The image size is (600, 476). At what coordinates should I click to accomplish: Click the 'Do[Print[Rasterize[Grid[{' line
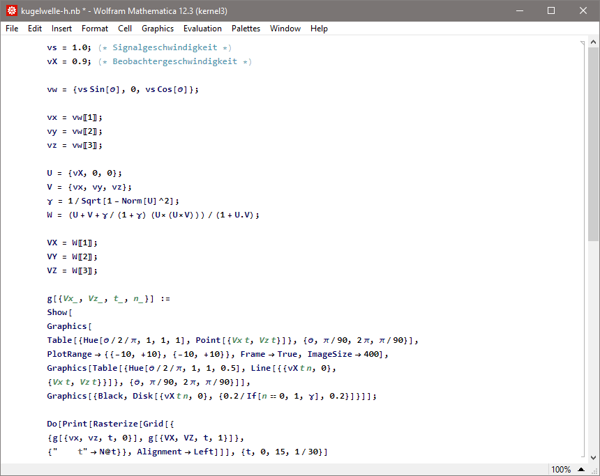111,424
